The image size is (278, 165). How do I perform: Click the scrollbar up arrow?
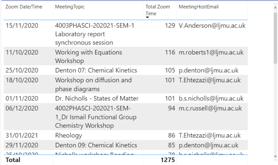(x=275, y=8)
